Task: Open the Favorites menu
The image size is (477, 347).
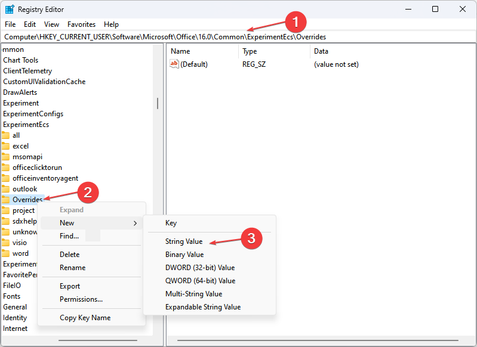Action: (82, 24)
